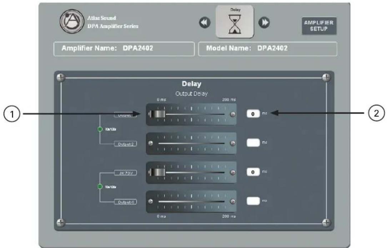This screenshot has height=248, width=387.
Task: Click the Amplifier Name field showing DPA2402
Action: (x=124, y=49)
